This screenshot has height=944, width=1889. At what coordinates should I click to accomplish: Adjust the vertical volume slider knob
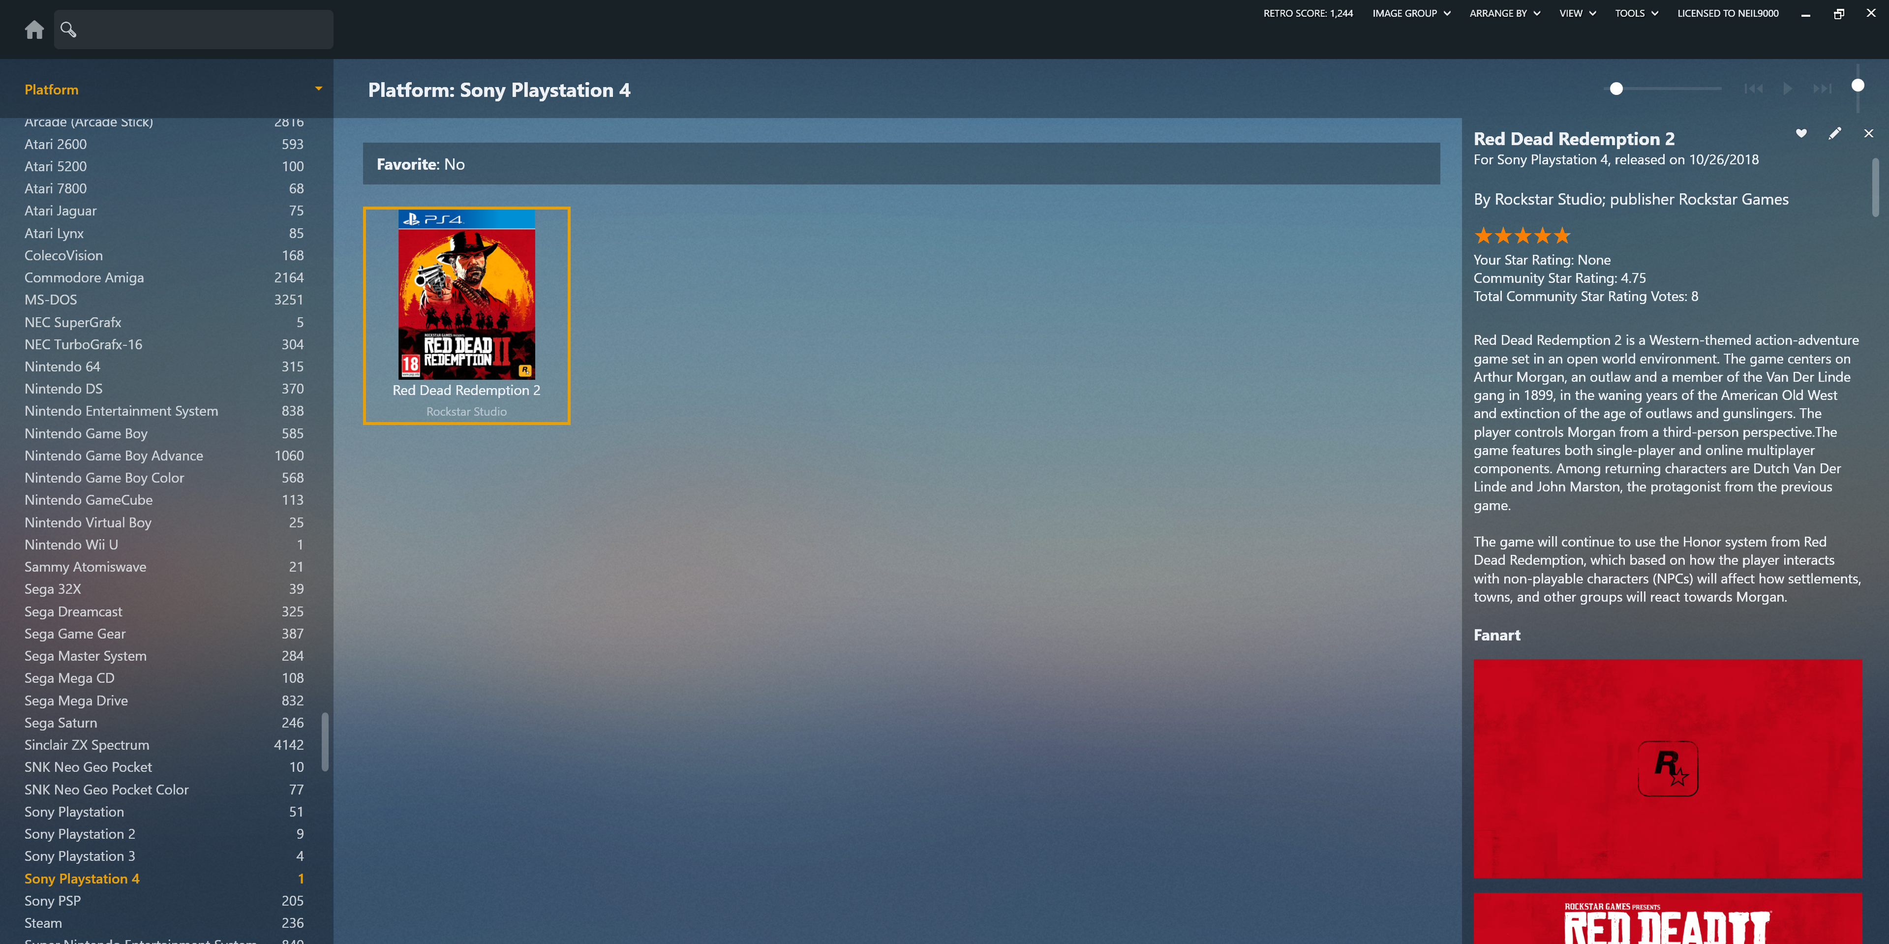pos(1858,85)
